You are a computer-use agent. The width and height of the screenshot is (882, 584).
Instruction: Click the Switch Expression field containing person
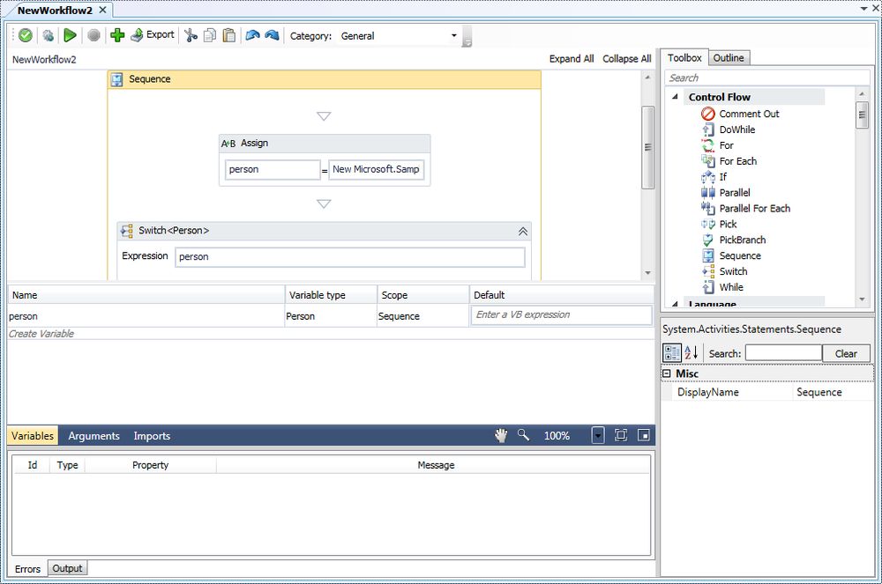350,256
